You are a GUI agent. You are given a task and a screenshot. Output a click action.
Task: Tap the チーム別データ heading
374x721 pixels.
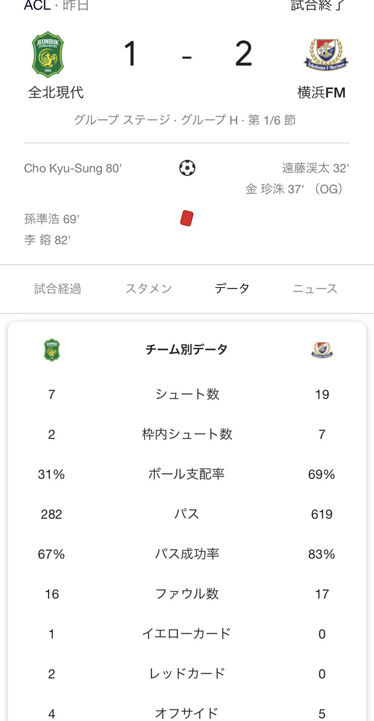(x=187, y=350)
